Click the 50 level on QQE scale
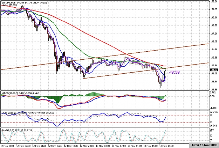The width and height of the screenshot is (219, 148). click(211, 115)
